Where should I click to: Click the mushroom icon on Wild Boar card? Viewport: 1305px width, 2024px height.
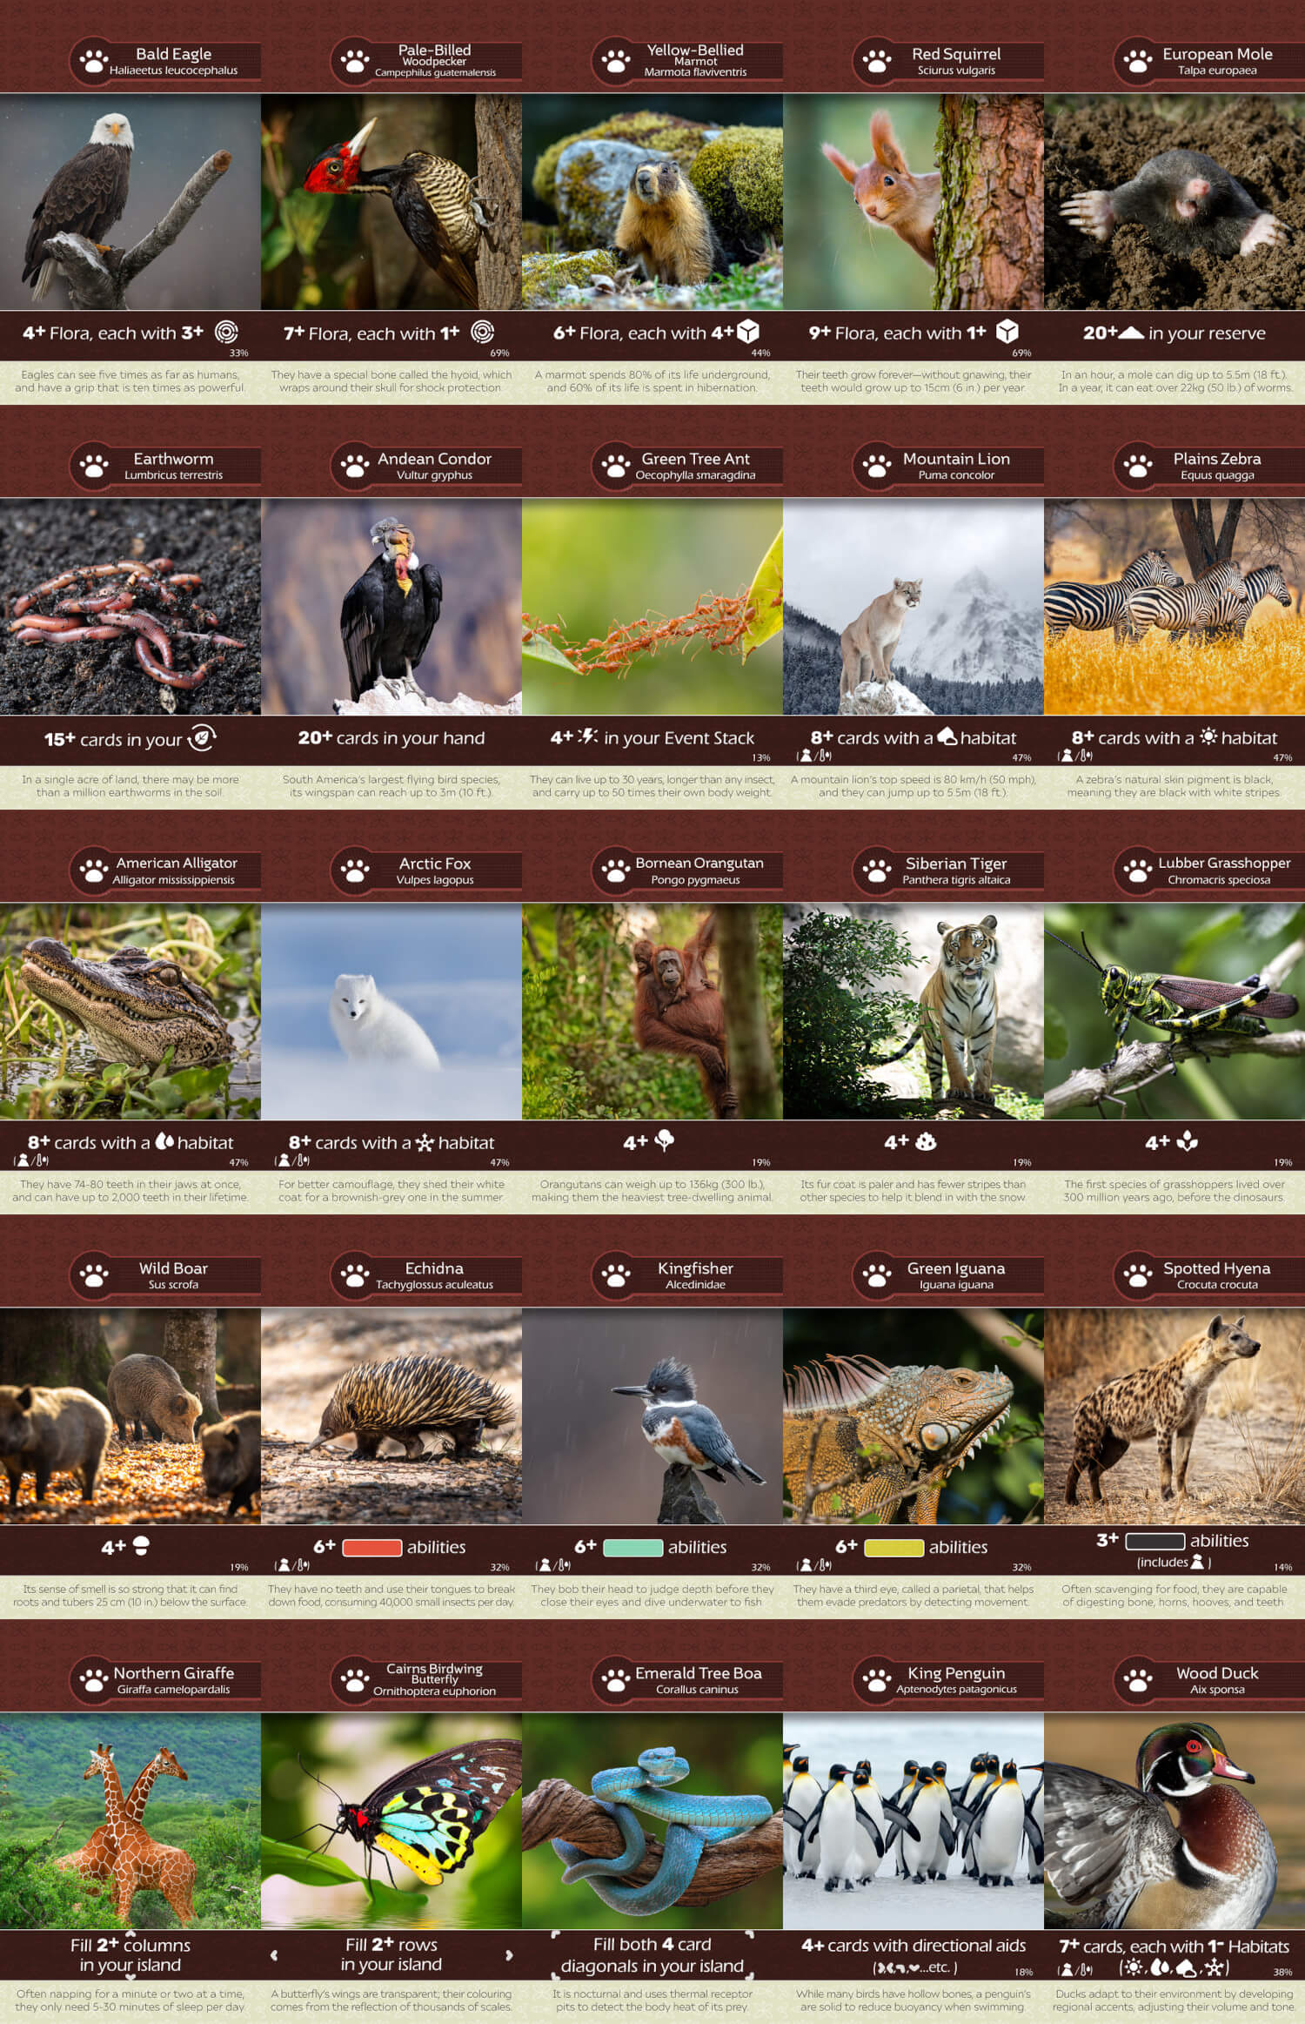click(141, 1546)
